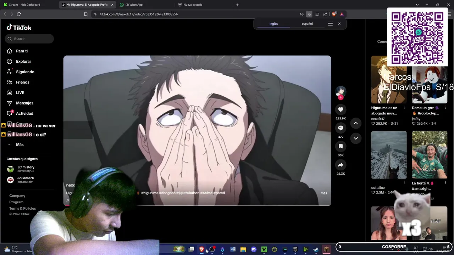The width and height of the screenshot is (454, 255).
Task: Select the español translation tab
Action: click(x=307, y=24)
